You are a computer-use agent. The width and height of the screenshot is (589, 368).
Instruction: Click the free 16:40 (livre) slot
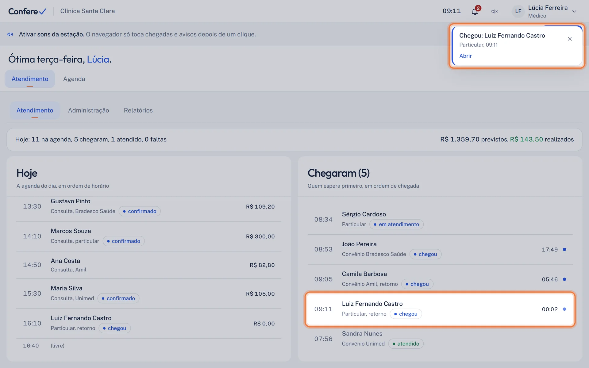149,346
